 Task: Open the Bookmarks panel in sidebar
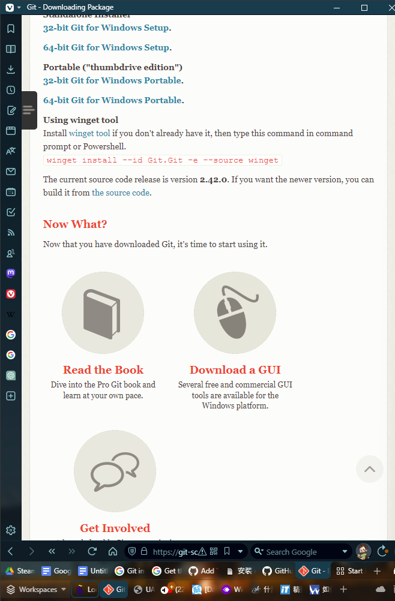(11, 29)
